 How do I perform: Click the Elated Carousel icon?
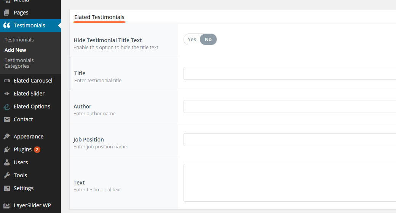[7, 81]
